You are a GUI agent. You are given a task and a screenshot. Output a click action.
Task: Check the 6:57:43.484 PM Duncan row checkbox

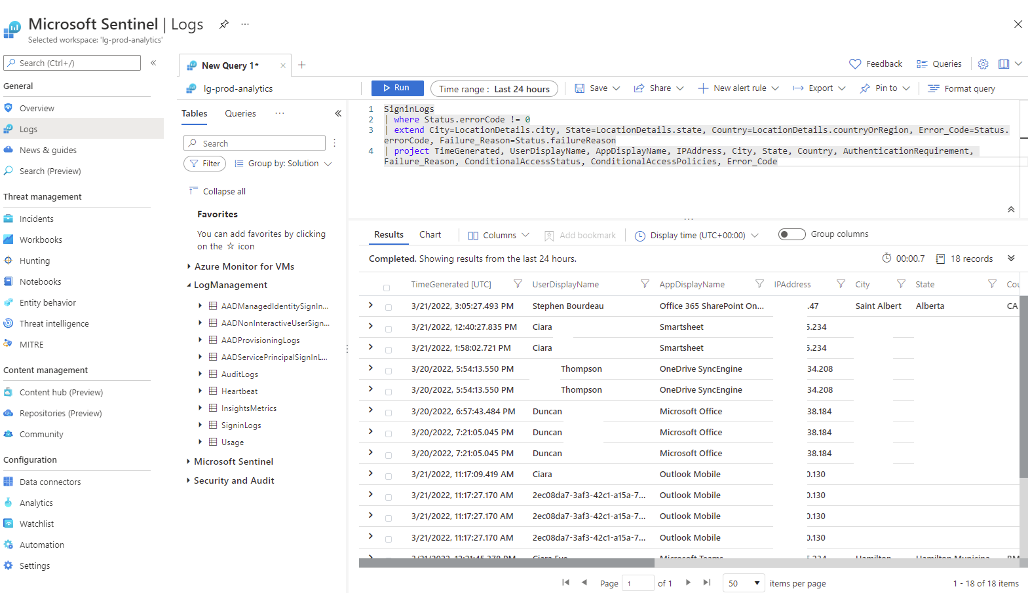389,413
